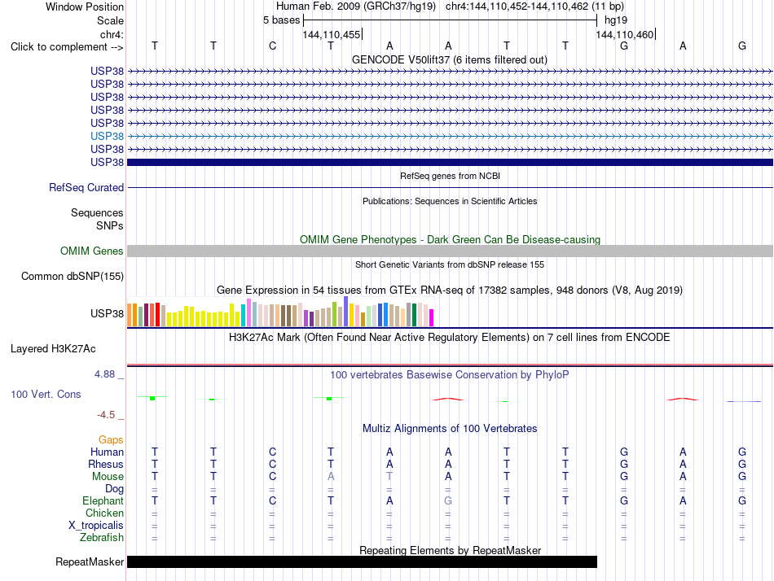Click the '5 bases' scale bar label
774x581 pixels.
[281, 20]
